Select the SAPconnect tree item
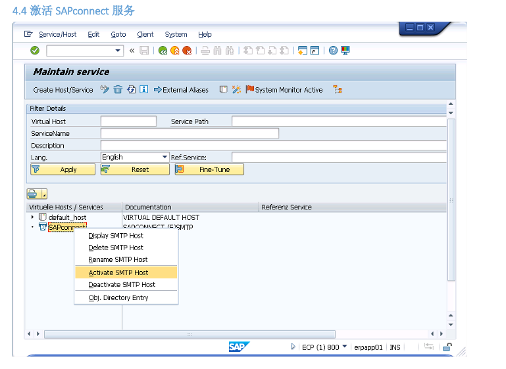Viewport: 506px width, 369px height. coord(67,227)
